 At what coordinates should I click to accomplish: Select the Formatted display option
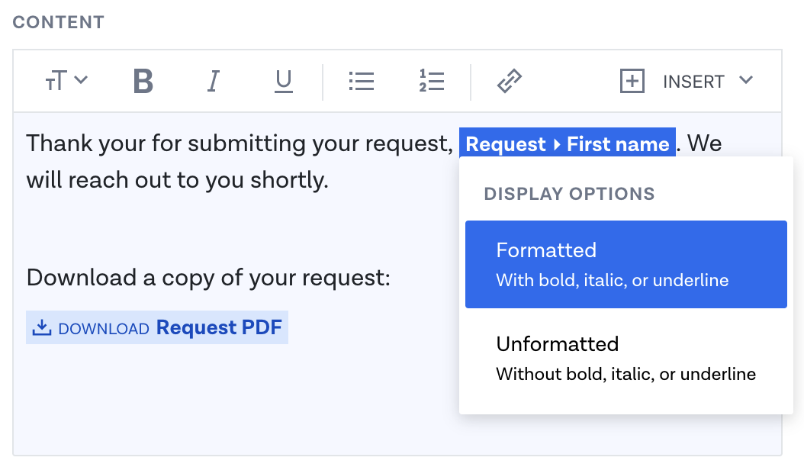click(626, 264)
